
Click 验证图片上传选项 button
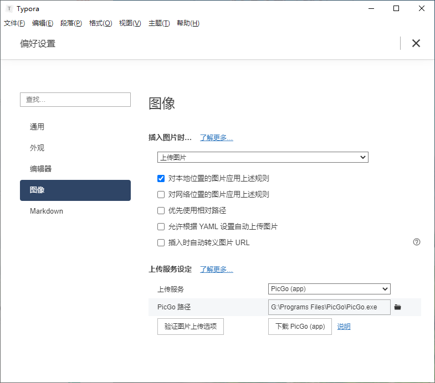click(190, 327)
